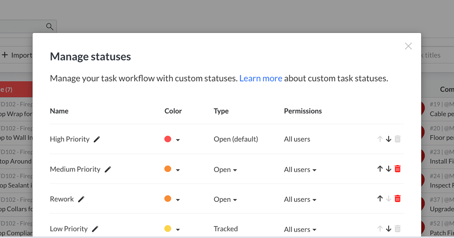Delete the Medium Priority status
Image resolution: width=454 pixels, height=238 pixels.
(397, 169)
